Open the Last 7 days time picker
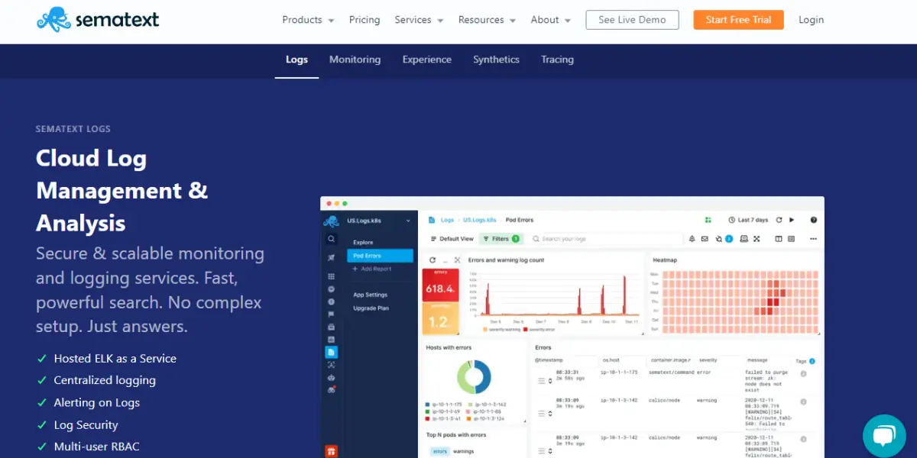This screenshot has width=917, height=458. coord(748,220)
